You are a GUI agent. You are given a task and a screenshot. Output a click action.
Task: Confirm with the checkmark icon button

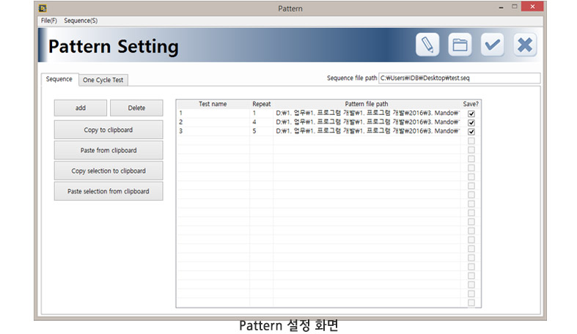pos(493,45)
